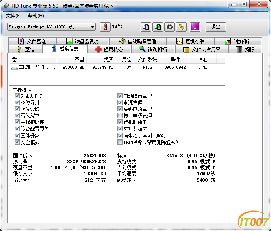Switch to the 文件夹占用率 tab
This screenshot has height=231, width=271.
coord(202,49)
